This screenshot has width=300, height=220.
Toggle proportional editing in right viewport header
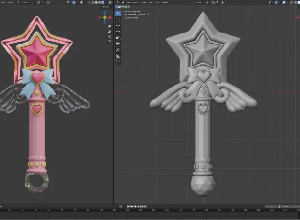click(223, 2)
